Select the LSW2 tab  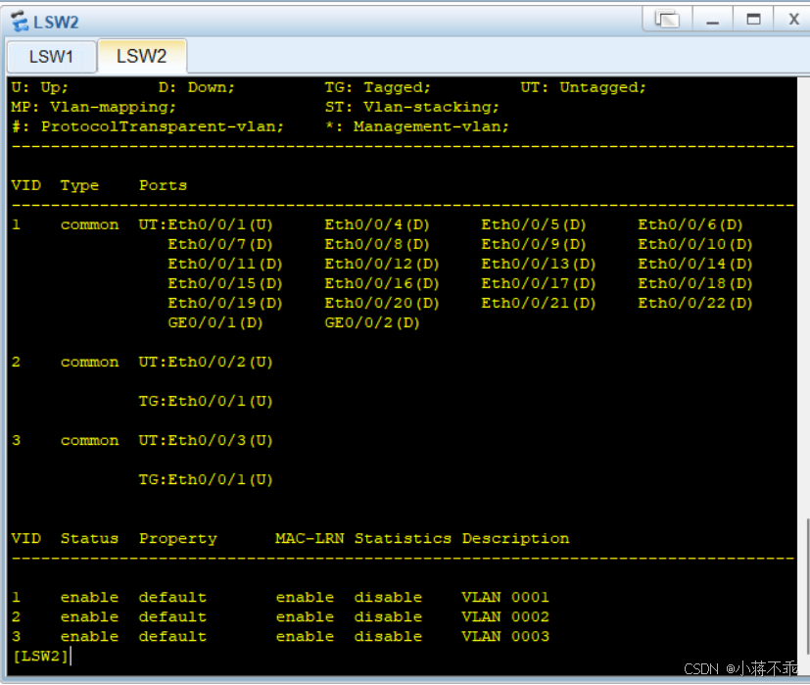pos(142,56)
